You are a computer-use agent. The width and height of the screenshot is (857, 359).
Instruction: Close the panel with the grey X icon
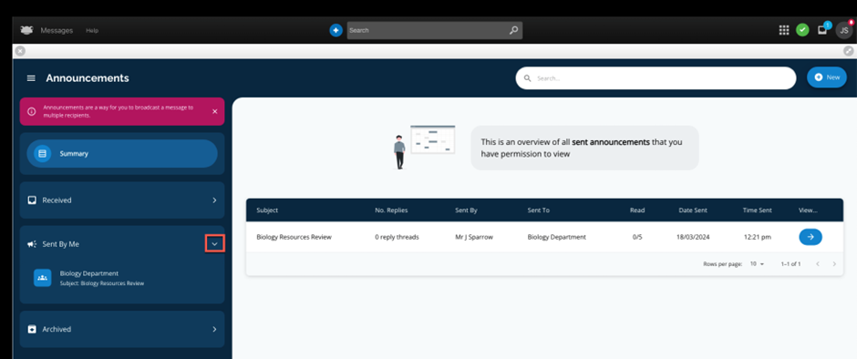click(x=20, y=51)
